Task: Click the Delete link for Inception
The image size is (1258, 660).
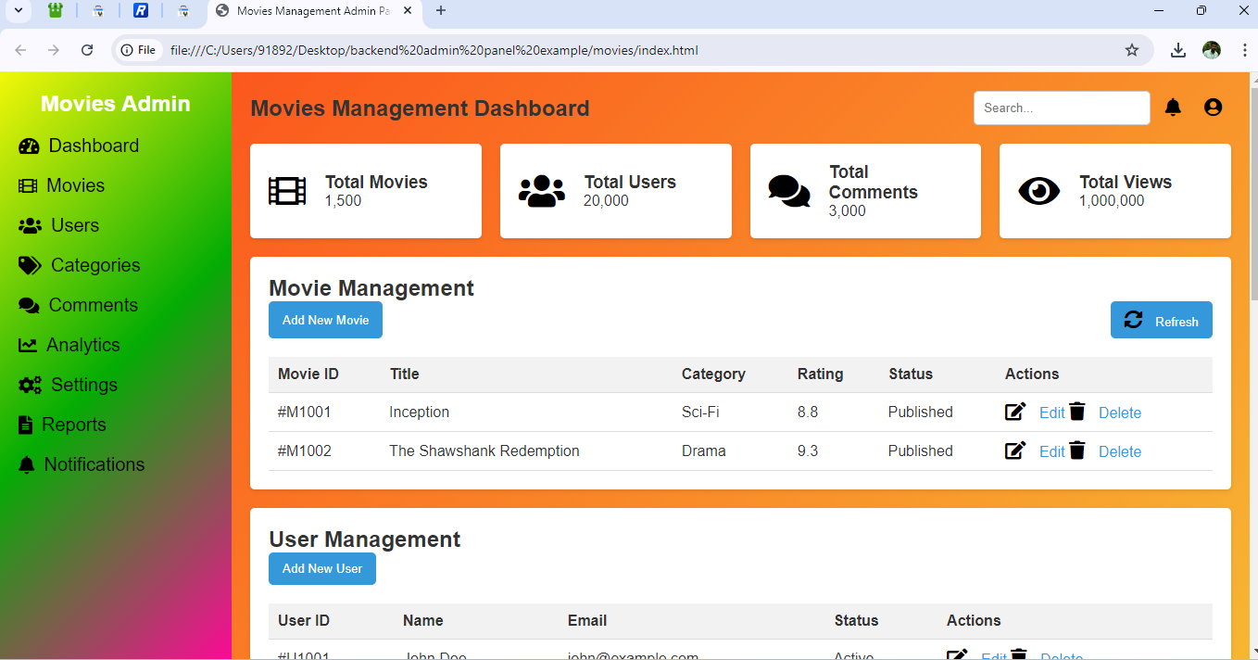Action: coord(1119,413)
